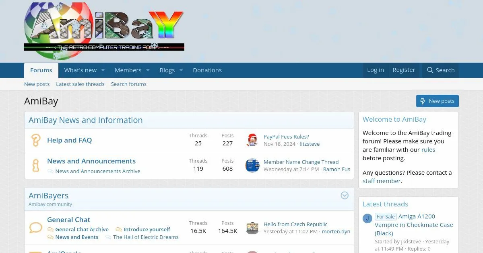Click the General Chat speech bubble icon
Screen dimensions: 483x253
(x=36, y=228)
